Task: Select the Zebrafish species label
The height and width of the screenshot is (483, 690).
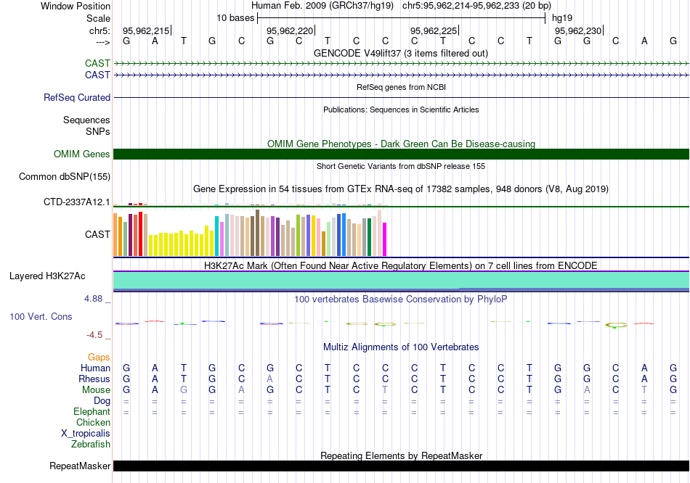Action: (x=91, y=444)
